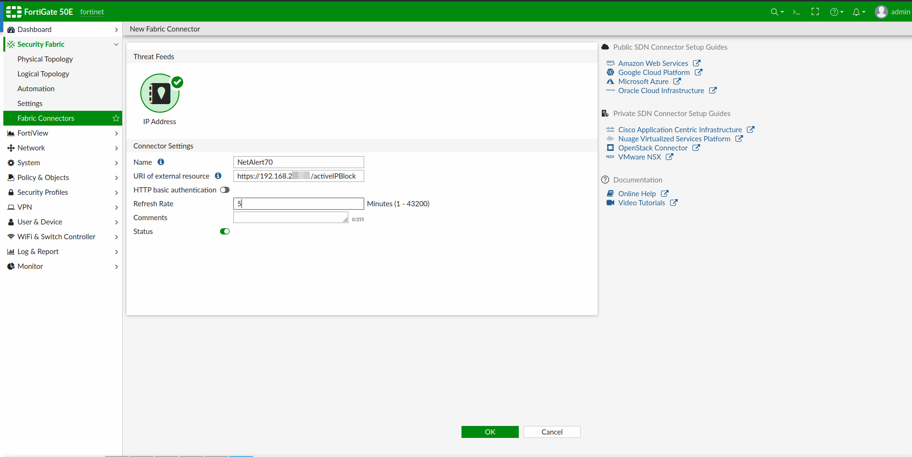
Task: Click the Monitor pie chart icon
Action: pyautogui.click(x=11, y=266)
